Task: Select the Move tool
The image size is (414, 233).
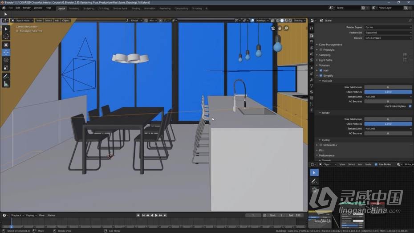Action: (x=6, y=53)
